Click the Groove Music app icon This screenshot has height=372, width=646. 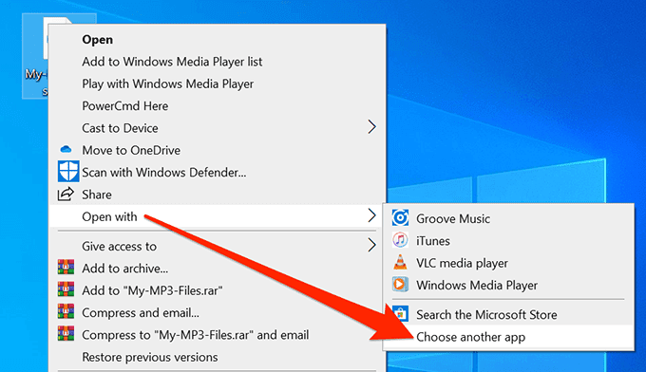(400, 217)
